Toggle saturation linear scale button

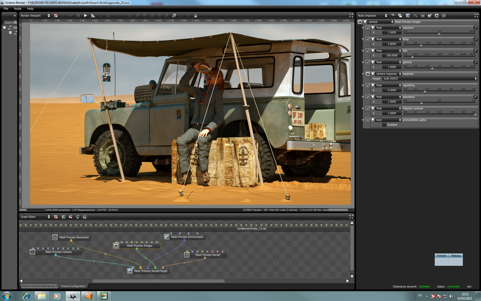click(x=475, y=97)
